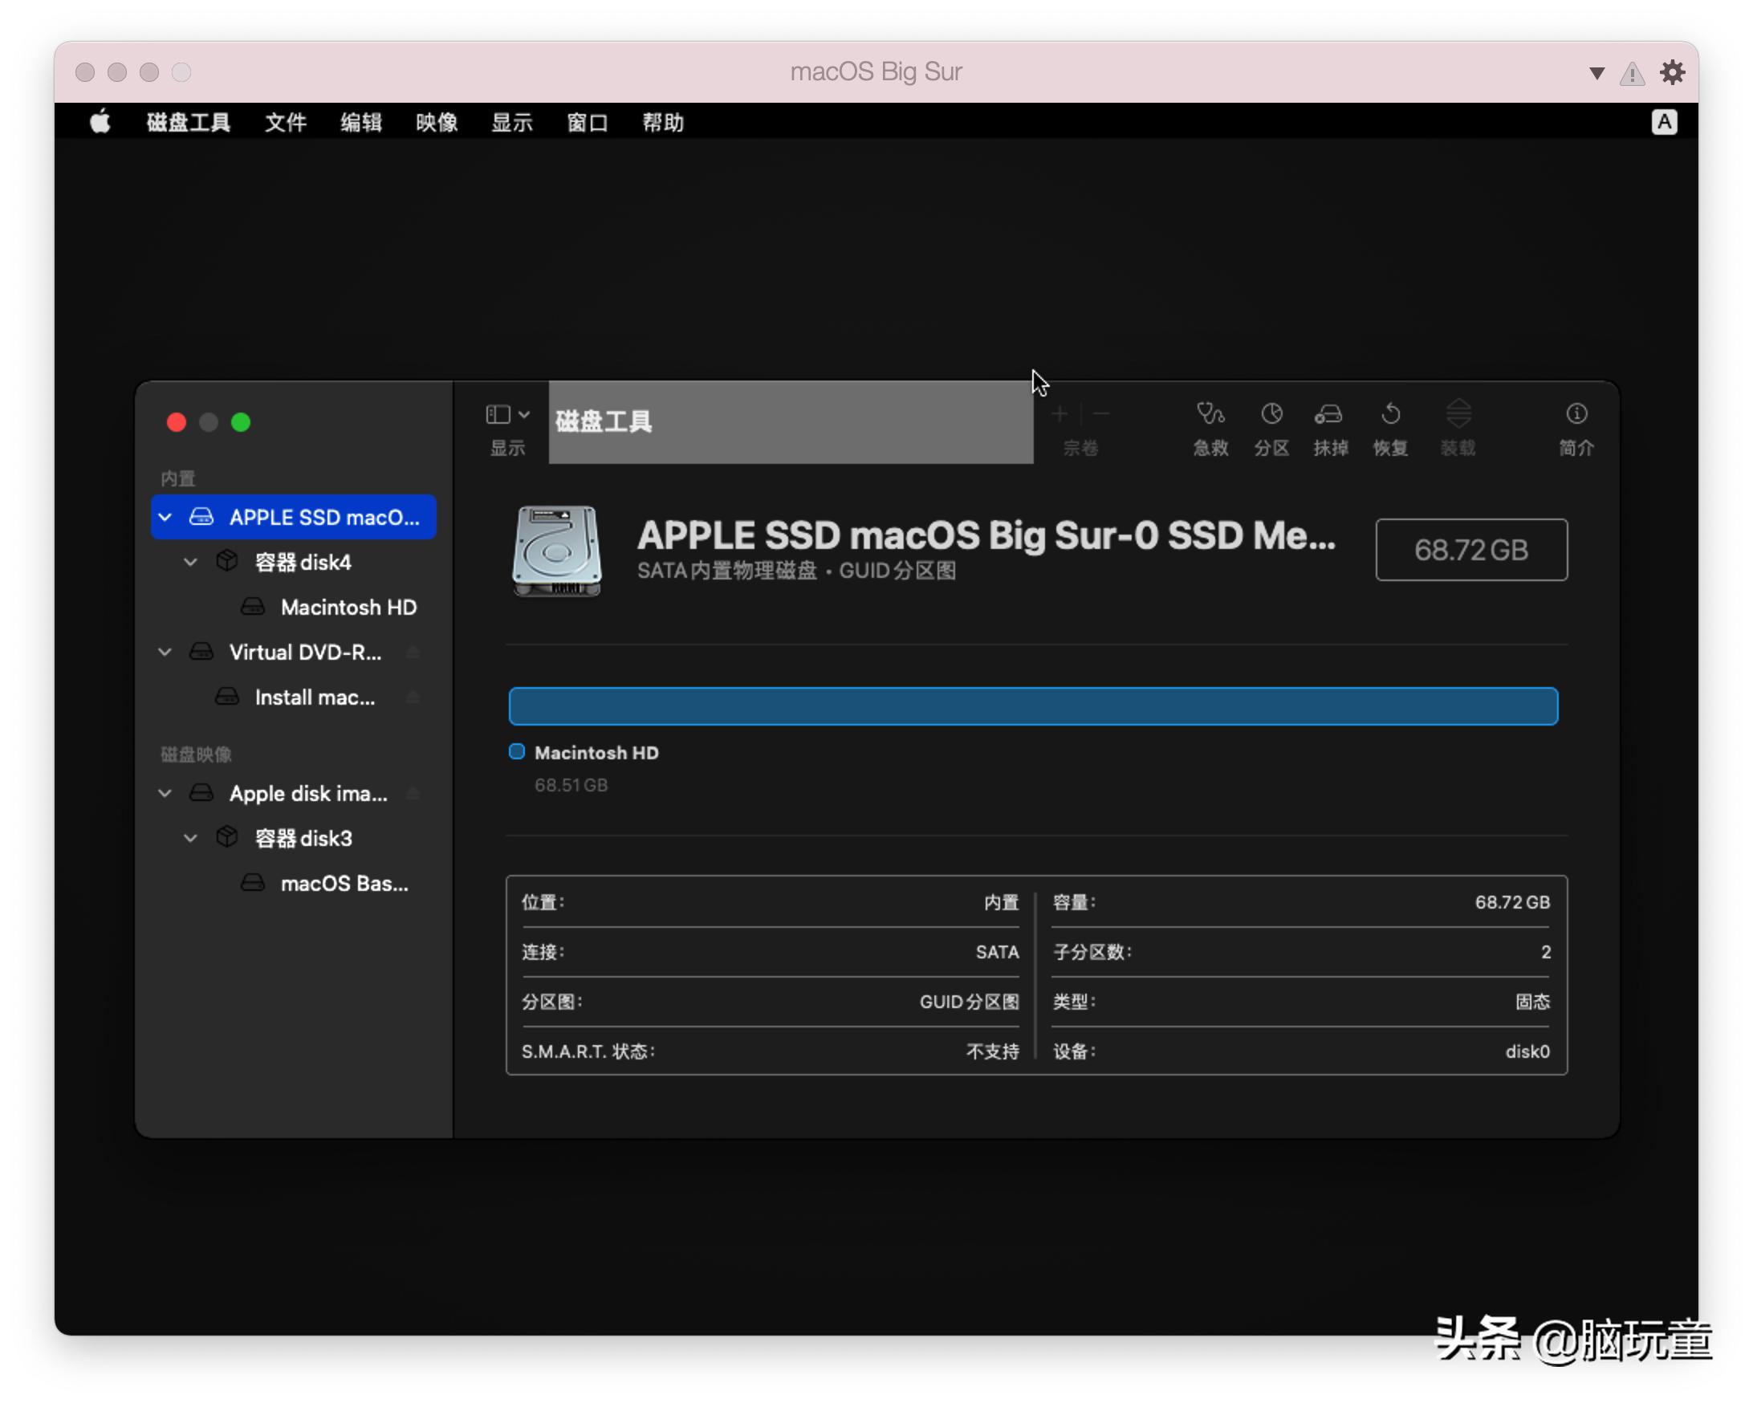Eject the Apple disk image

point(413,794)
